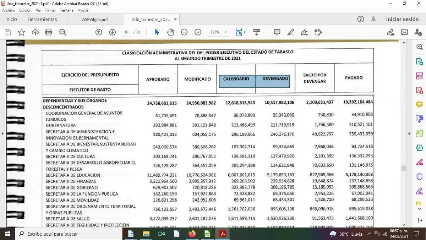Close the 2do_trimestre_2021 document tab

click(x=175, y=19)
